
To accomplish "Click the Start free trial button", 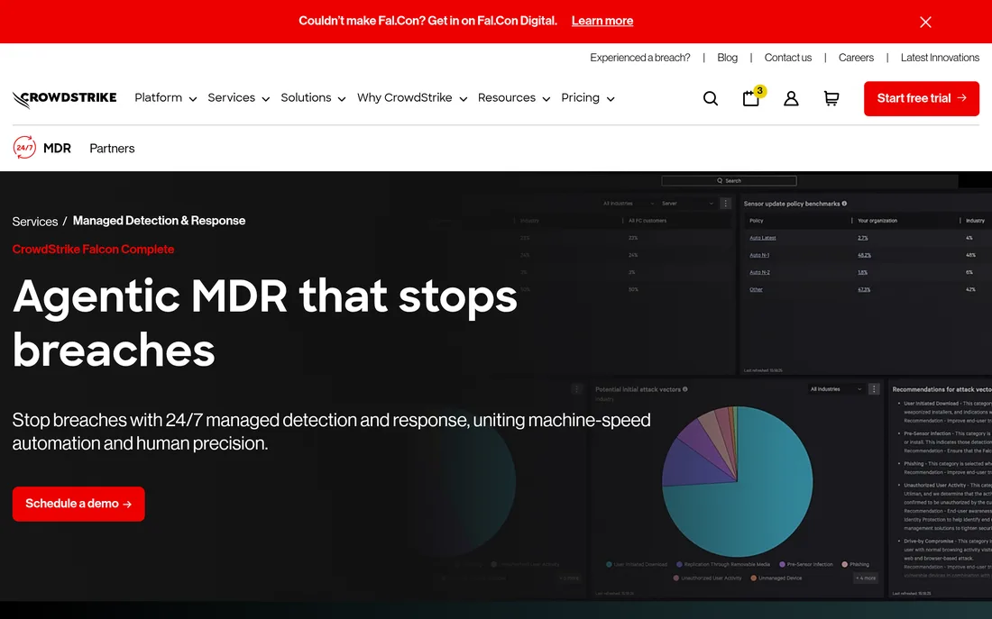I will pos(921,98).
